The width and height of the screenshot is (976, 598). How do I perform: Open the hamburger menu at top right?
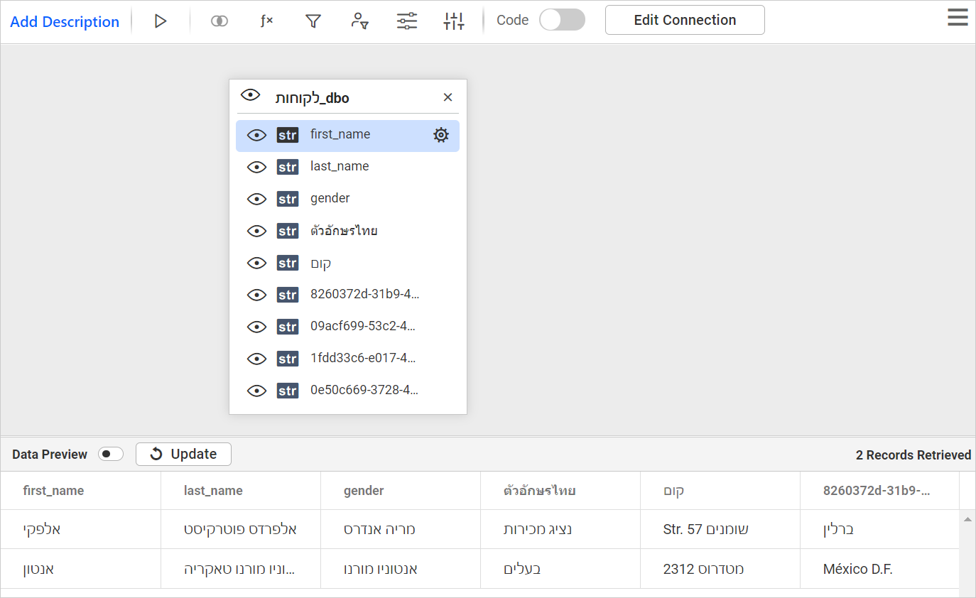[958, 17]
